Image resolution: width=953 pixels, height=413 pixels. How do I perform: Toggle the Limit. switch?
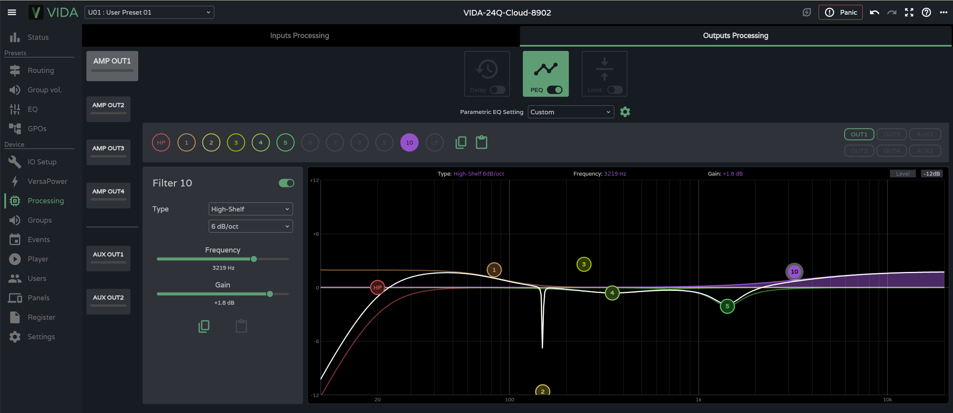tap(615, 90)
